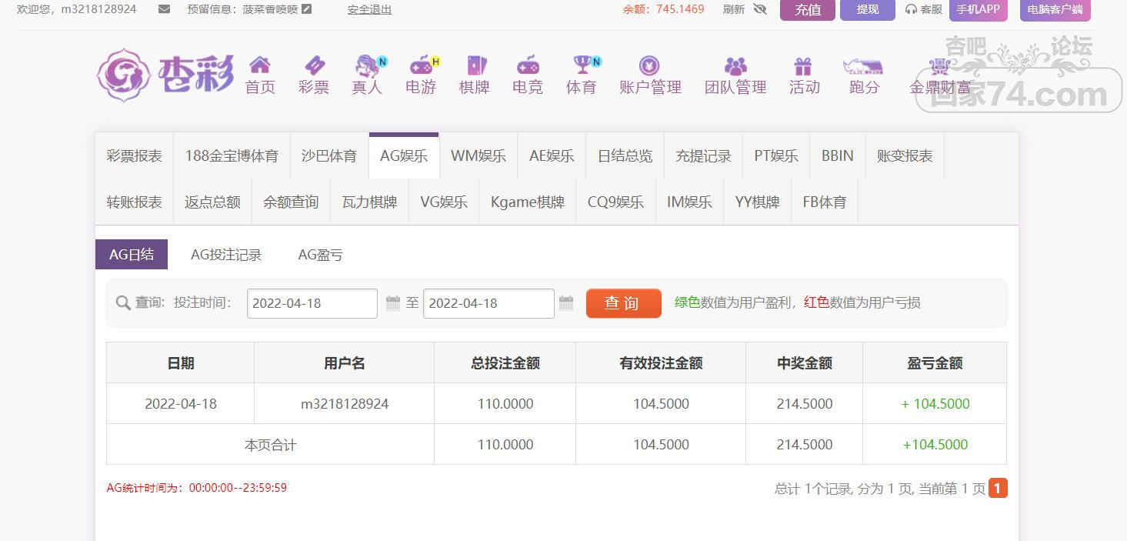Click the 杏彩 site logo
1127x541 pixels.
point(165,75)
